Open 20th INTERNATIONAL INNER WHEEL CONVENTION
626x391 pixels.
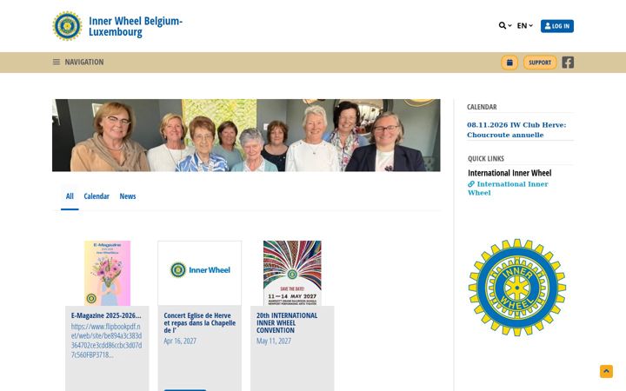[287, 322]
